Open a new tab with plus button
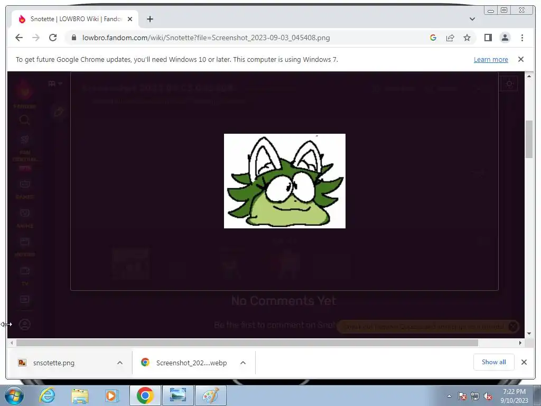The height and width of the screenshot is (406, 541). pos(150,19)
